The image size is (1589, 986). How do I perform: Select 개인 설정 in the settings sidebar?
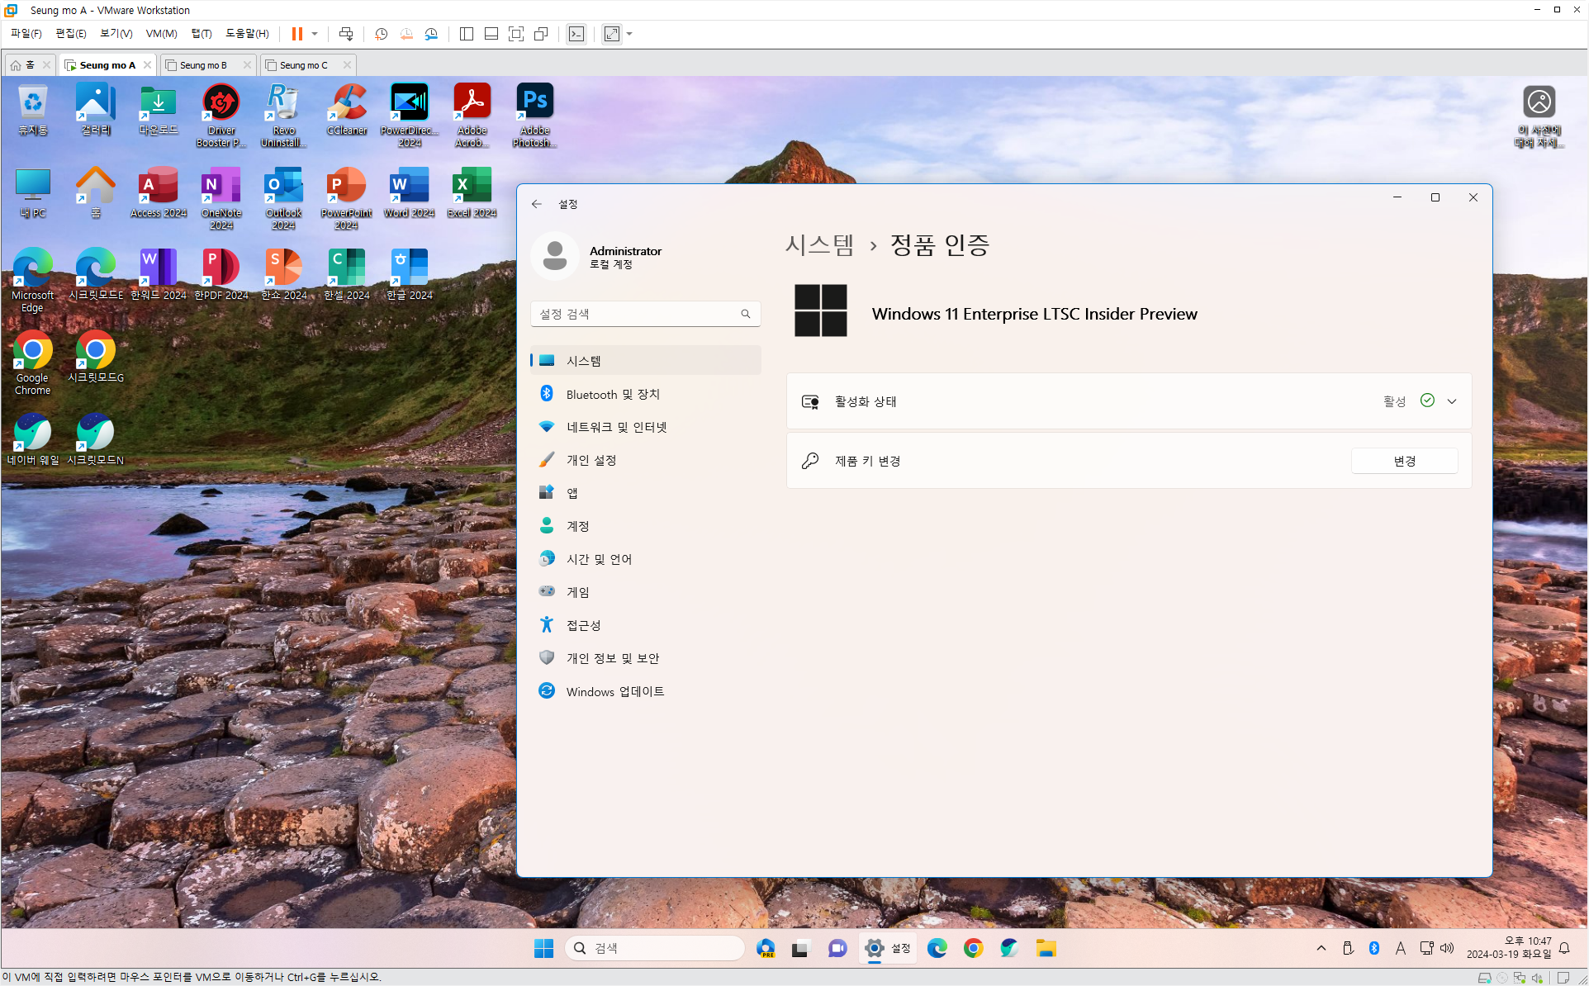[x=591, y=460]
